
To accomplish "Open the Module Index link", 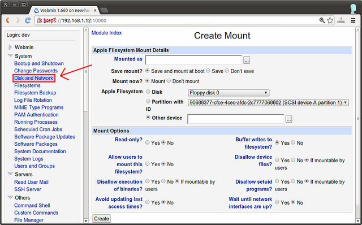I will click(107, 33).
